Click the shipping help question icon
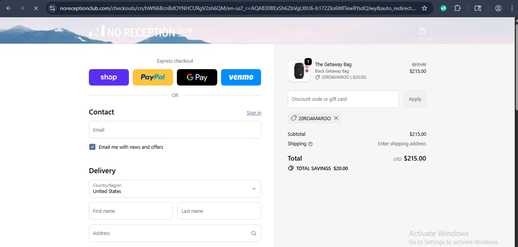Image resolution: width=518 pixels, height=247 pixels. [x=310, y=144]
